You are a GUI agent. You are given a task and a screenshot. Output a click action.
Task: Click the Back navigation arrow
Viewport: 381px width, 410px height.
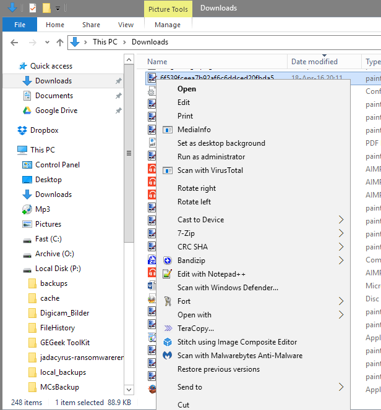[x=14, y=43]
